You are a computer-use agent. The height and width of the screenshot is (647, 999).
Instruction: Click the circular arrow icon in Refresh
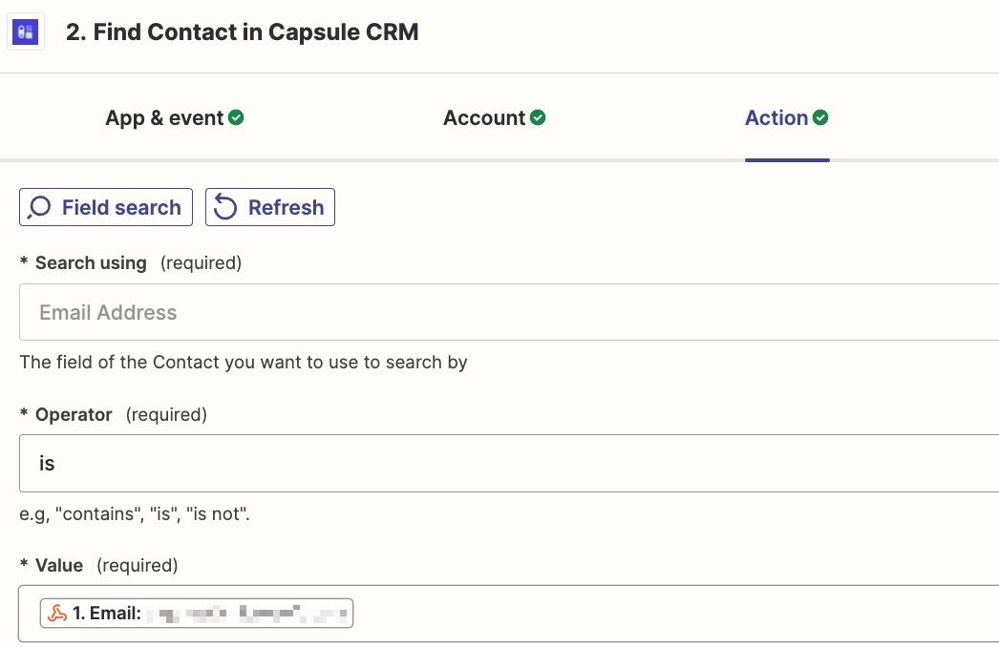tap(224, 208)
